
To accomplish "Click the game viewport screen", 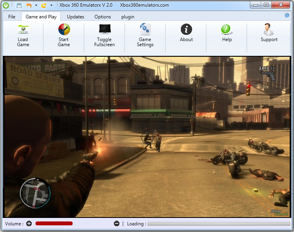I will coord(147,137).
